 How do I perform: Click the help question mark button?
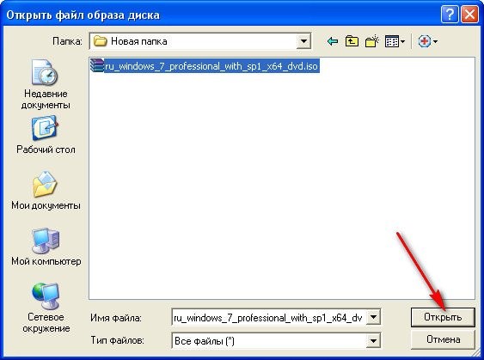(x=450, y=15)
